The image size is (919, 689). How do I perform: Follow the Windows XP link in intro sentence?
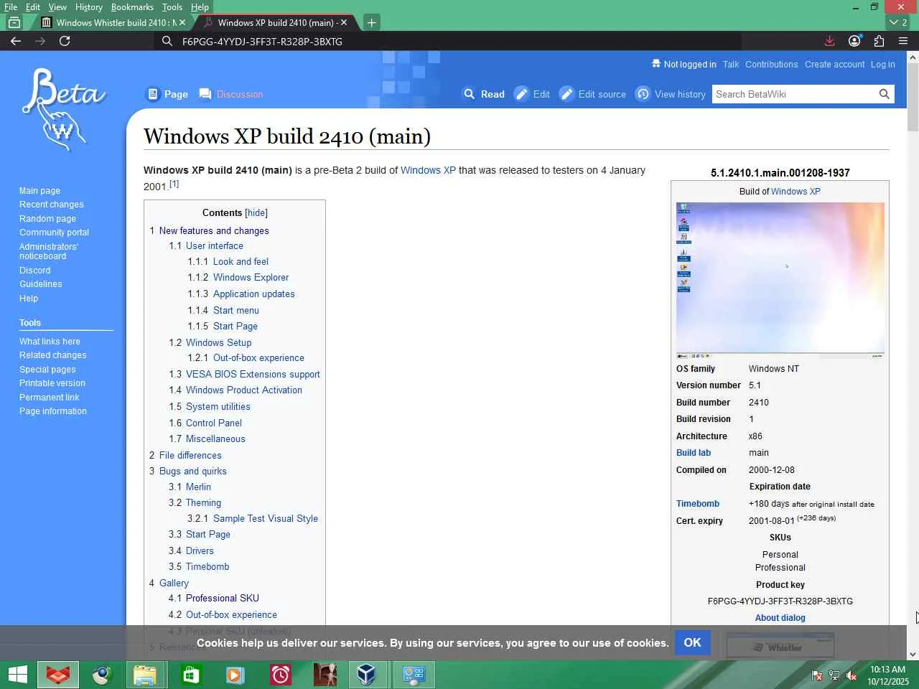428,170
